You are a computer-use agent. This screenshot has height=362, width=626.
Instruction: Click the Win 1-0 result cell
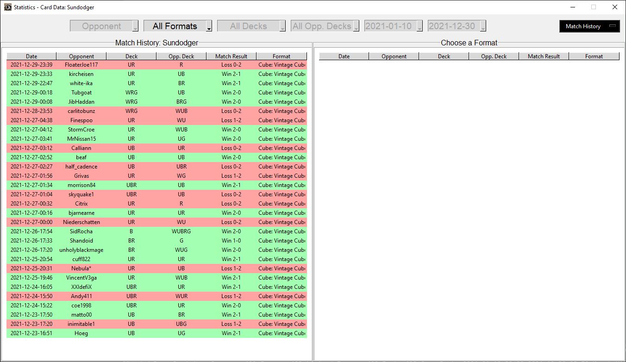coord(232,241)
